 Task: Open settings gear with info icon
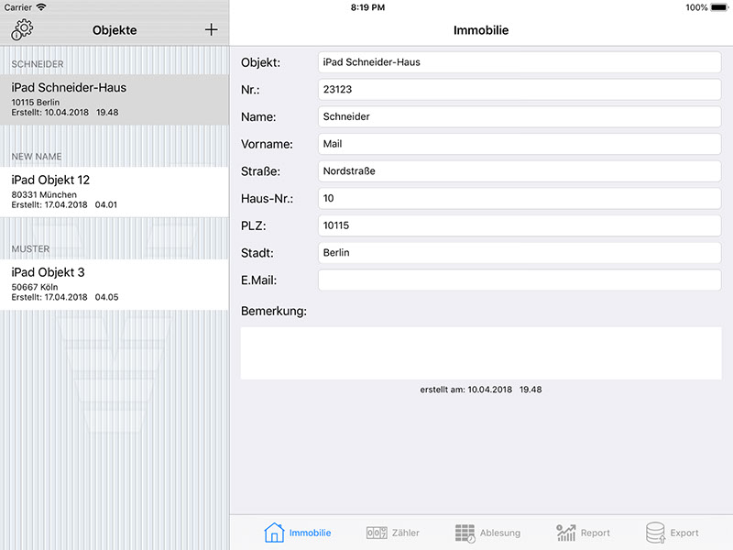(22, 29)
